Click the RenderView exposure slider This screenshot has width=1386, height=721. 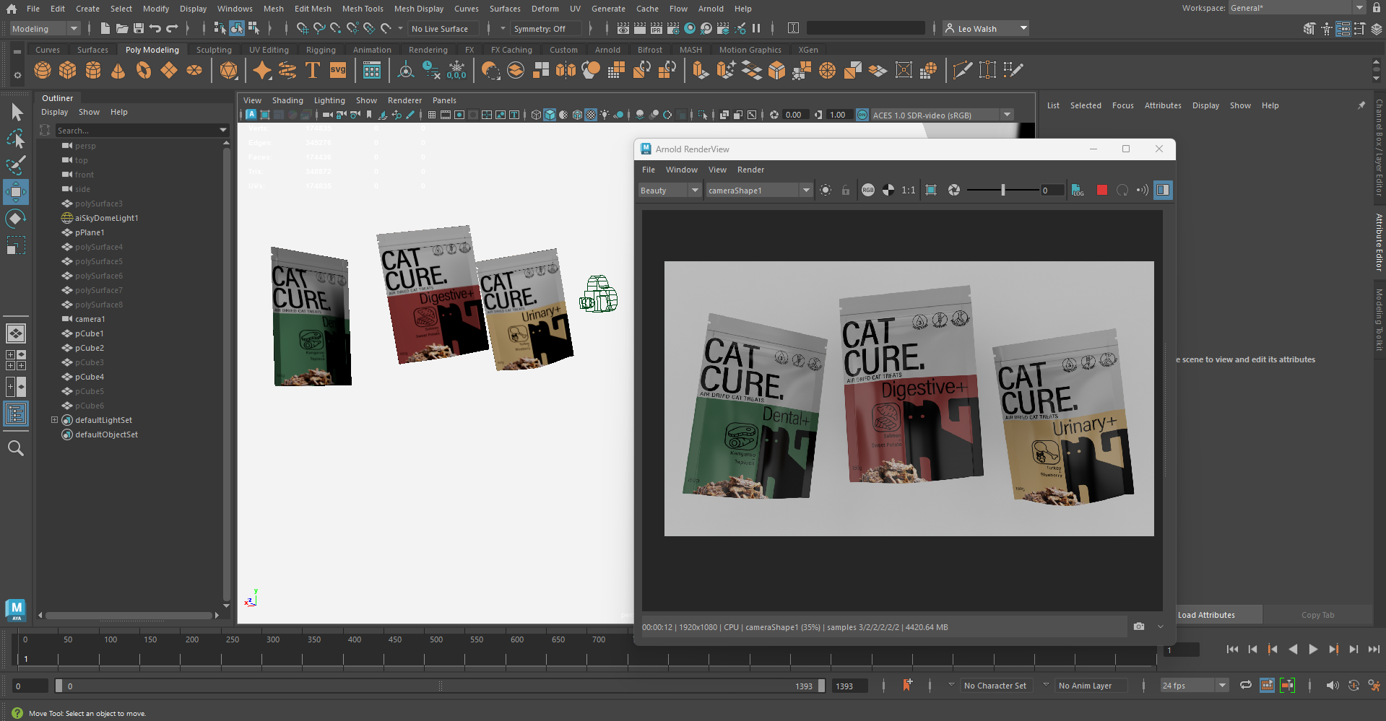pyautogui.click(x=1002, y=190)
